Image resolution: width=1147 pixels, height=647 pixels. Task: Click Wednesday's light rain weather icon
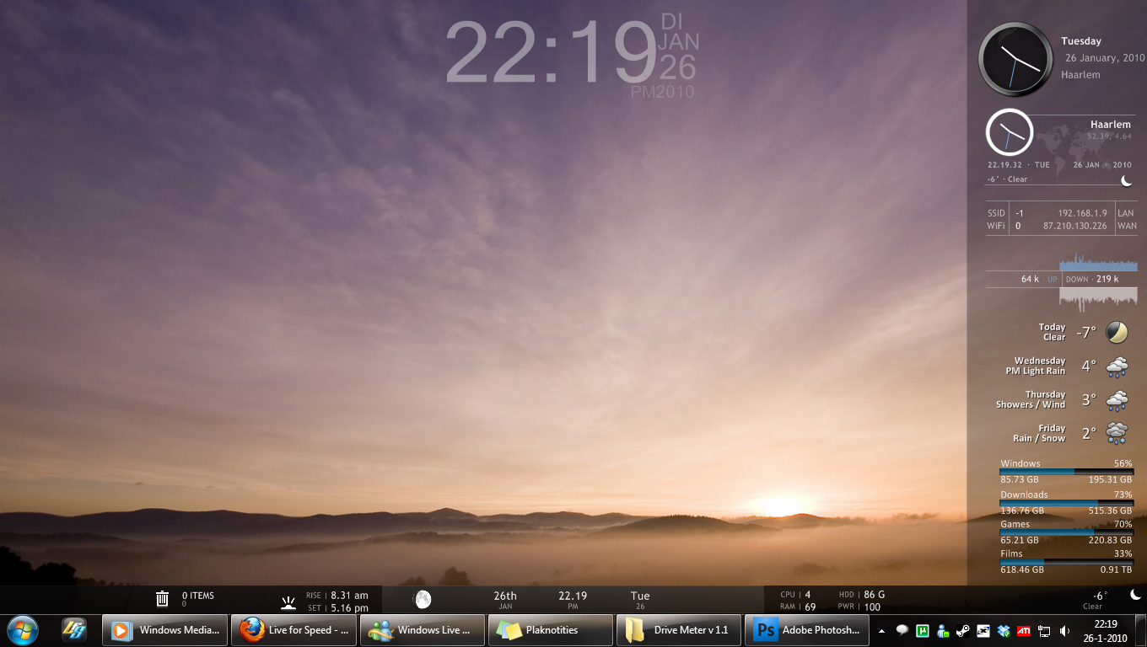(1117, 366)
